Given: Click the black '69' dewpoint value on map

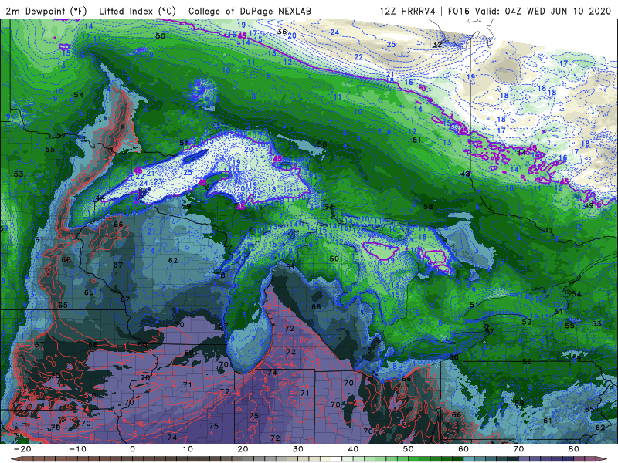Looking at the screenshot, I should tap(188, 352).
